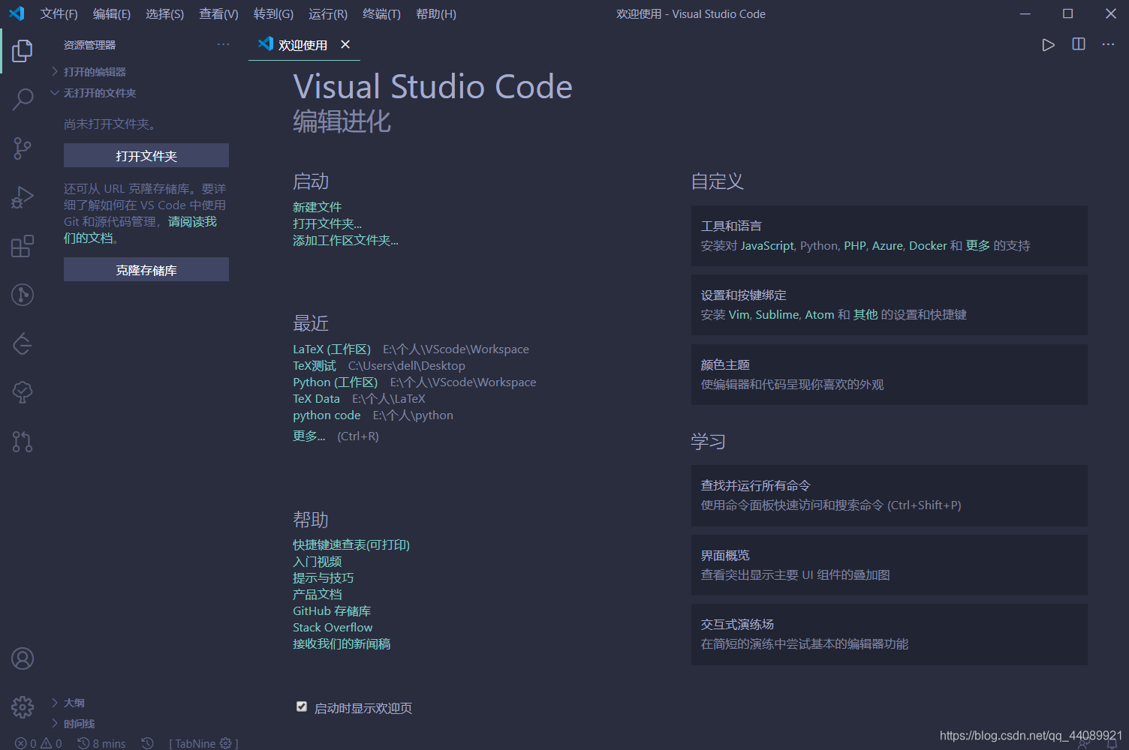Screen dimensions: 1129x750
Task: Toggle 启动时显示欢迎页 checkbox
Action: pos(302,706)
